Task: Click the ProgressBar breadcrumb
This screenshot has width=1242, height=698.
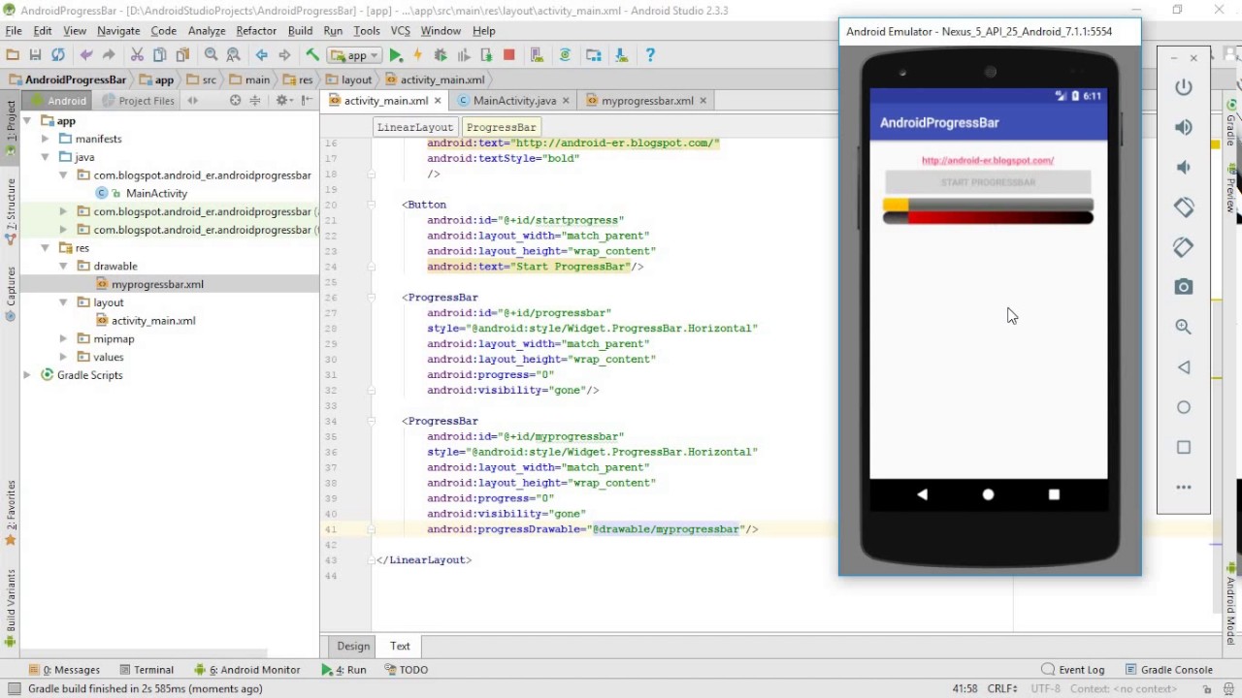Action: click(501, 127)
